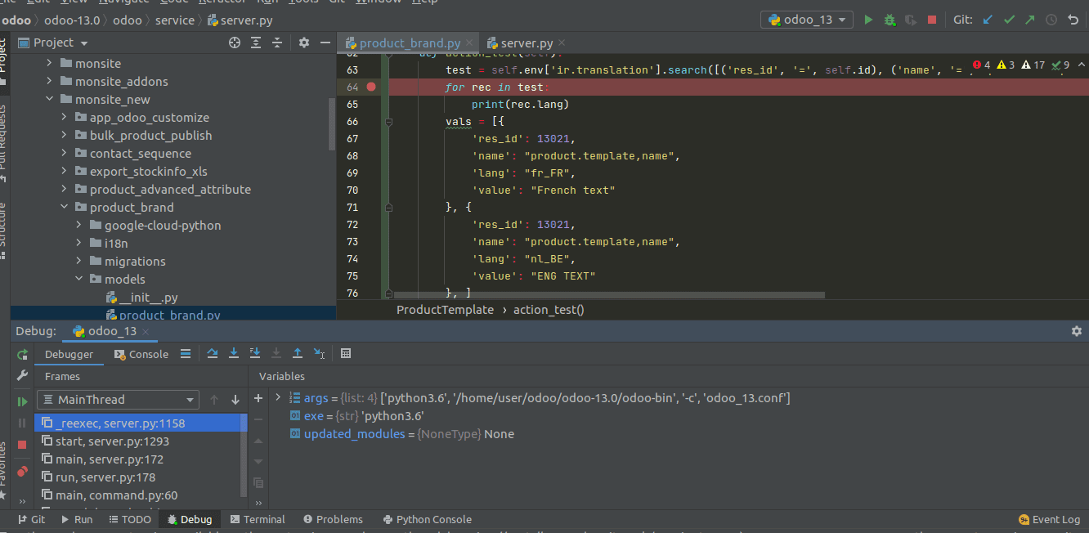Remove the breakpoint on line 64

click(x=371, y=87)
